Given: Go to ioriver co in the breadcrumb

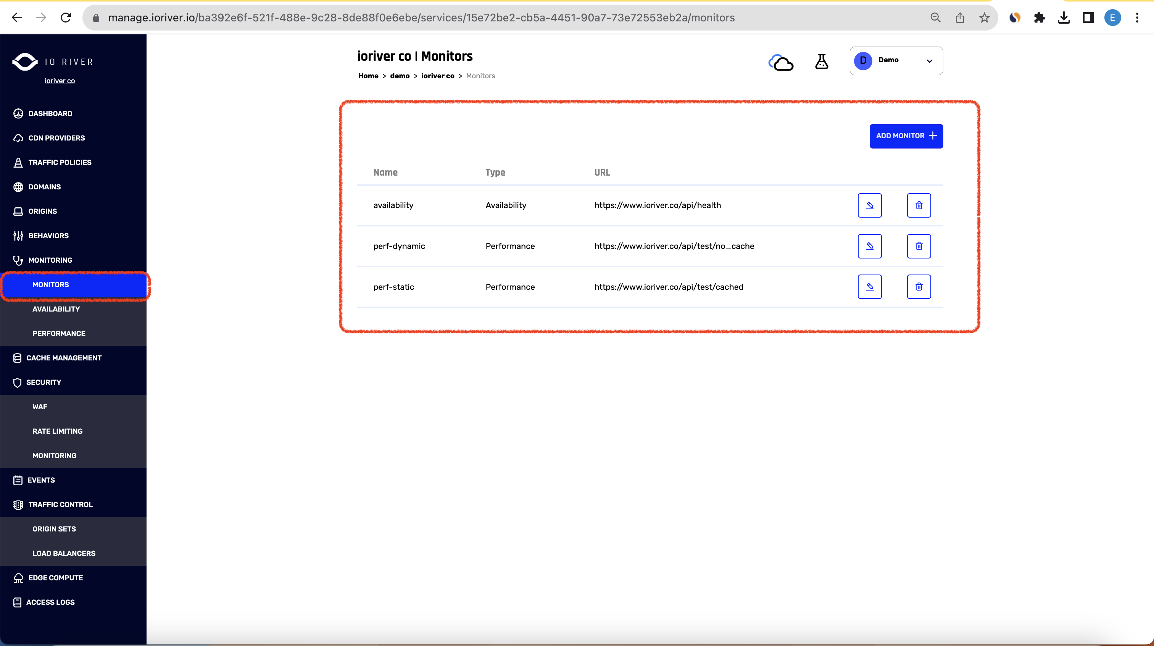Looking at the screenshot, I should click(x=438, y=76).
